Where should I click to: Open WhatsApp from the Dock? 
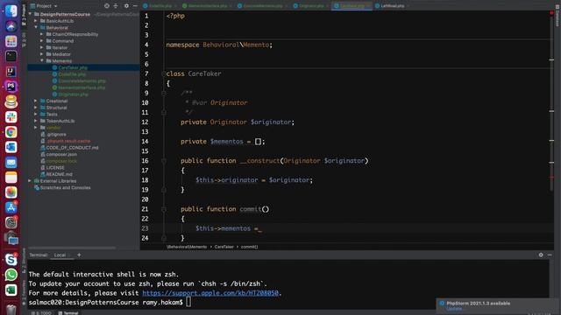click(x=11, y=275)
